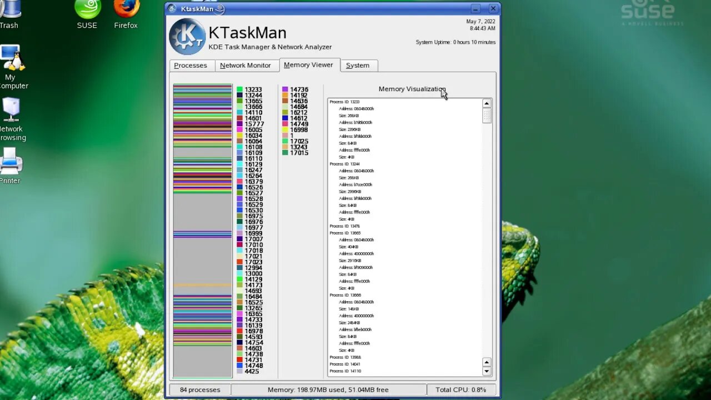Click the color swatch for process 14129
Screen dimensions: 711x400
(239, 279)
